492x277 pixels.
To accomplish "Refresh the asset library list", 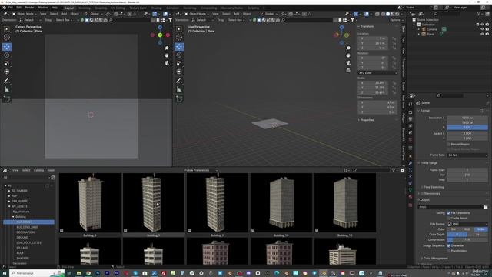I will click(53, 178).
